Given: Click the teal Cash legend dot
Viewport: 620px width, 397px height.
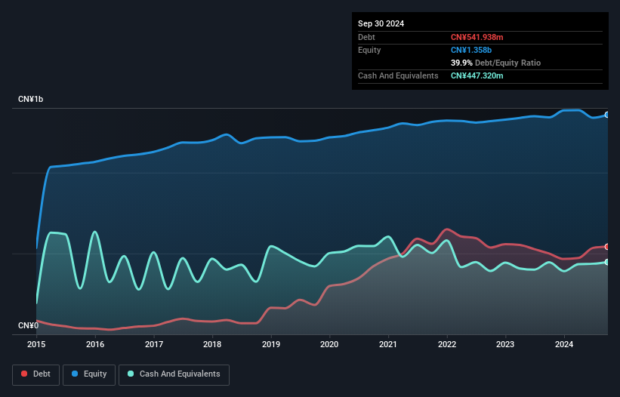Looking at the screenshot, I should [131, 374].
